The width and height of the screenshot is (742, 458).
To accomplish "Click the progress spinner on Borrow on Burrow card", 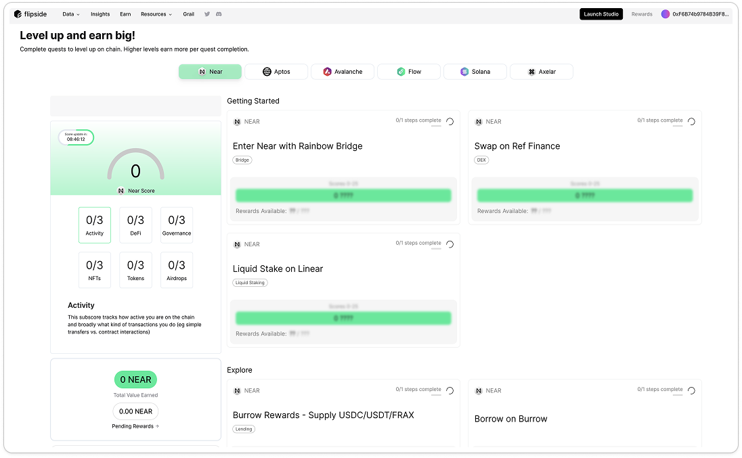I will pos(691,390).
